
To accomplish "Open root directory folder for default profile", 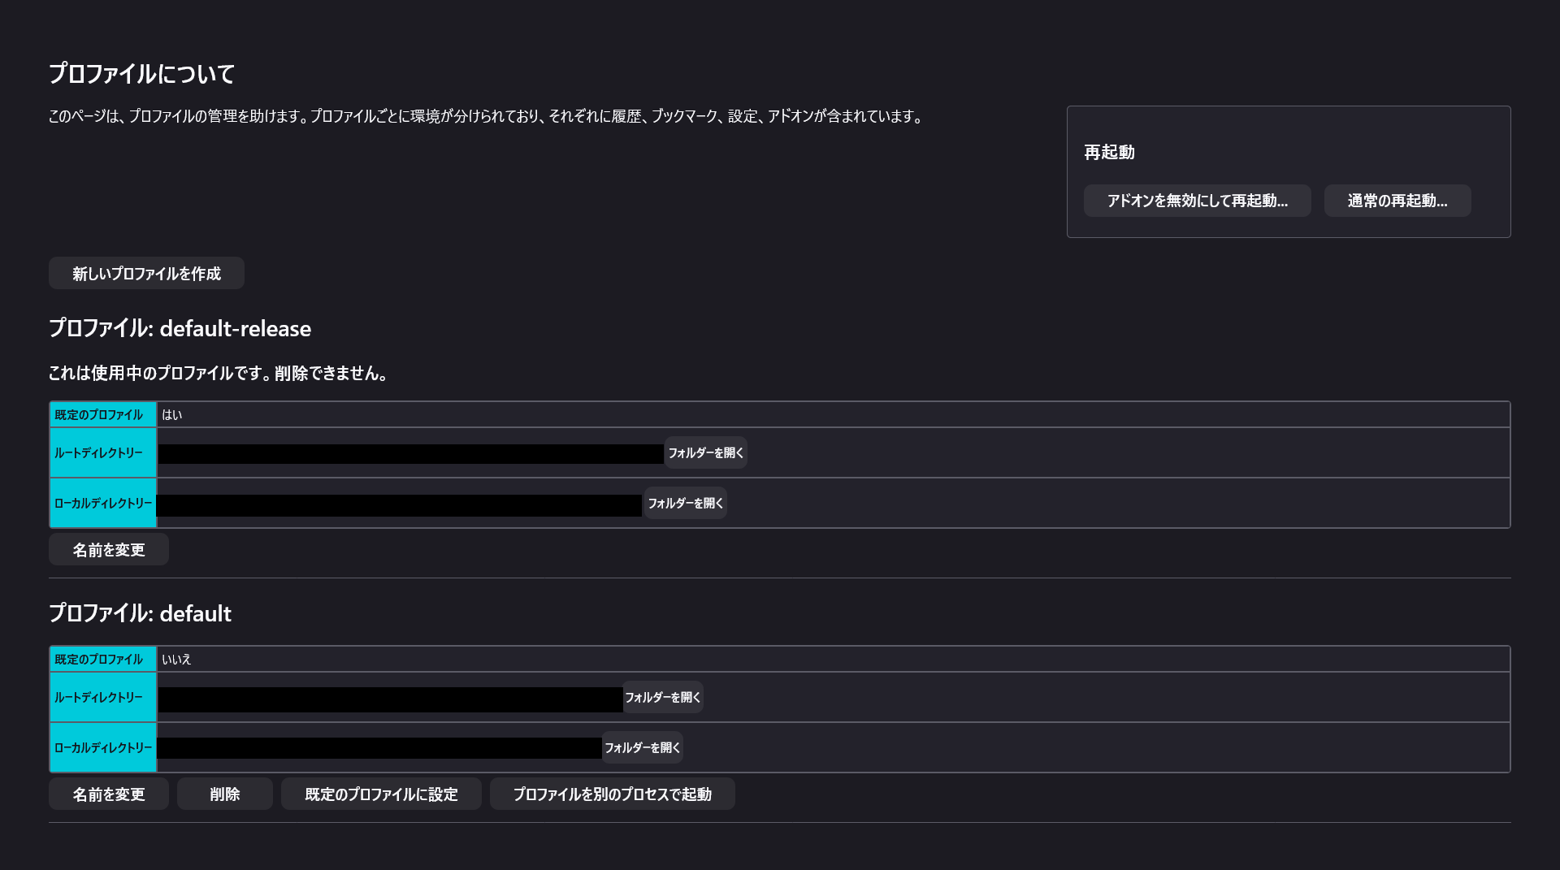I will pos(662,698).
